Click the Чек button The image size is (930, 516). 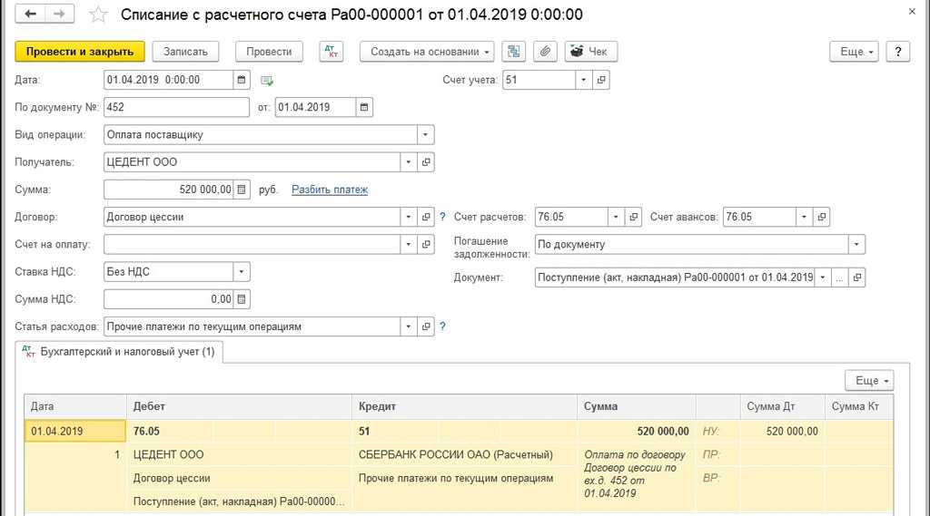590,52
